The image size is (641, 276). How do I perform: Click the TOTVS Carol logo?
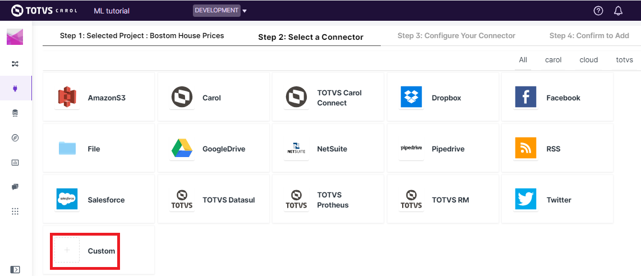44,10
